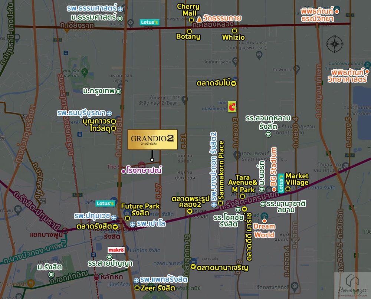The image size is (371, 299).
Task: Click the GRANDIO 2 gold project sign
Action: coord(152,139)
